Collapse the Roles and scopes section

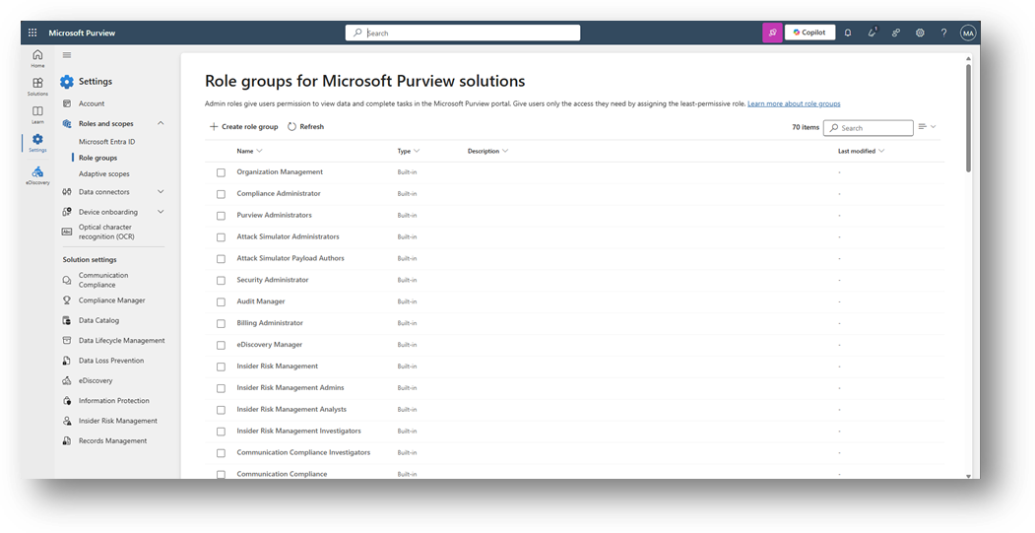coord(161,123)
